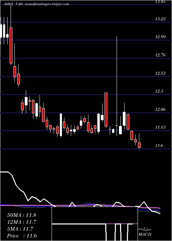
Task: Select the 11.6 price axis label
Action: [x=159, y=146]
